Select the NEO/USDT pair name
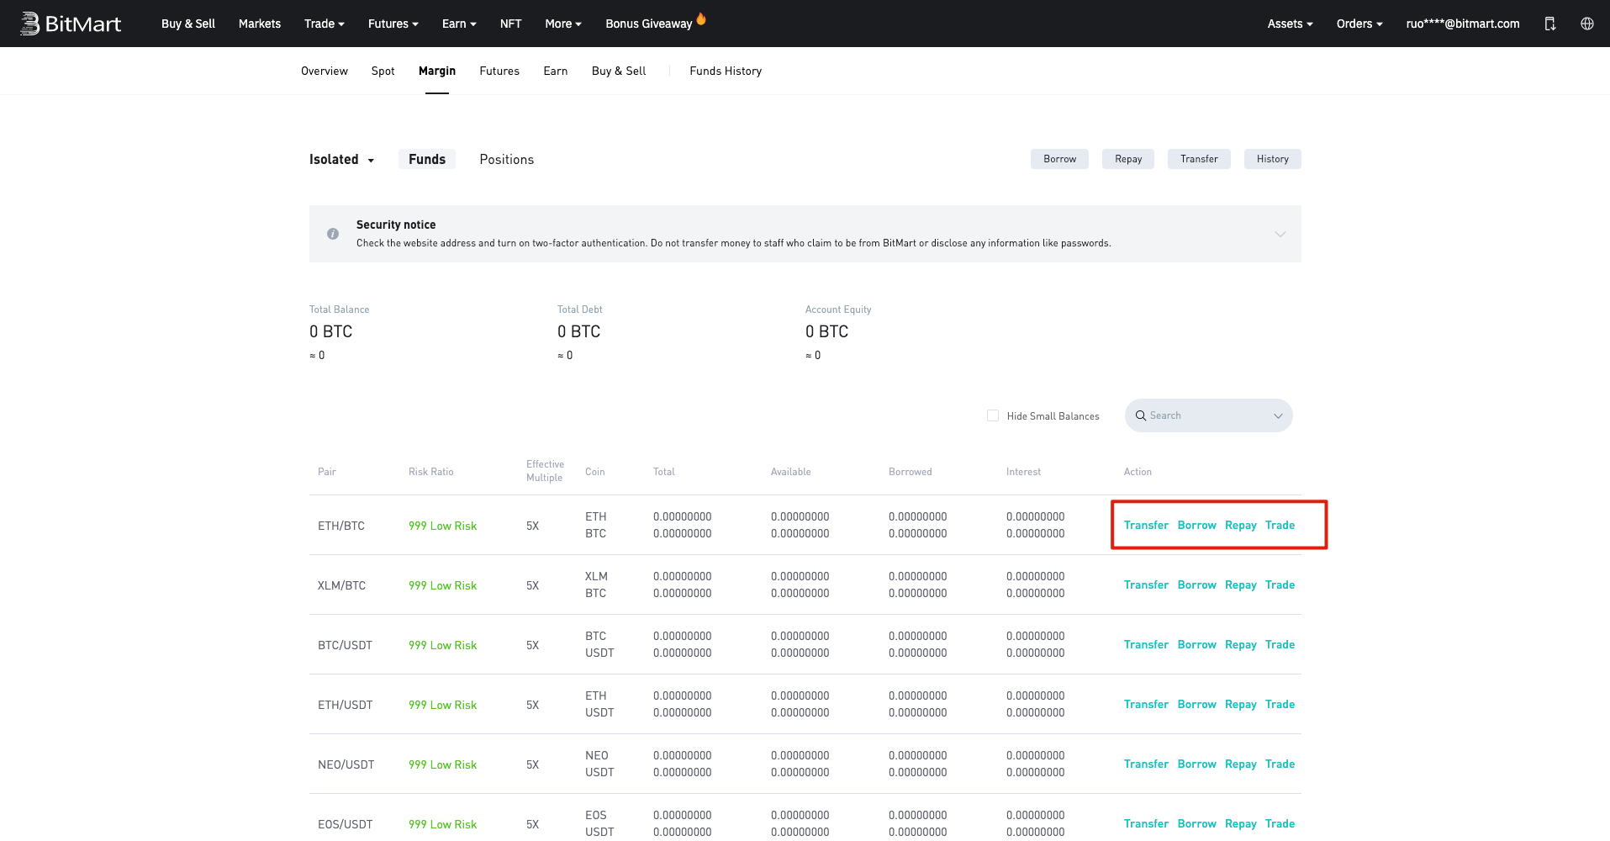 point(346,764)
